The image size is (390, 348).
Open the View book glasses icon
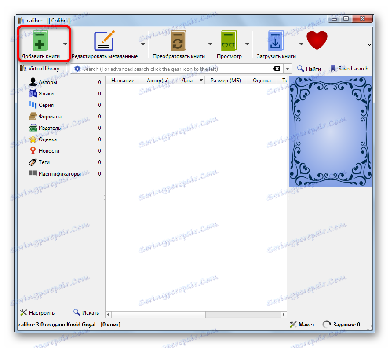pyautogui.click(x=229, y=41)
